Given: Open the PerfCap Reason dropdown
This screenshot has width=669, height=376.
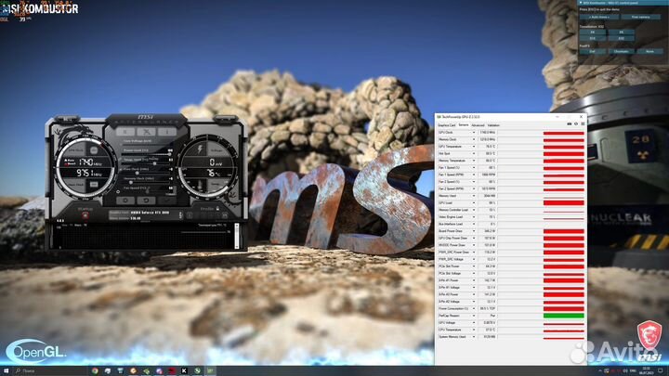Looking at the screenshot, I should (x=474, y=316).
